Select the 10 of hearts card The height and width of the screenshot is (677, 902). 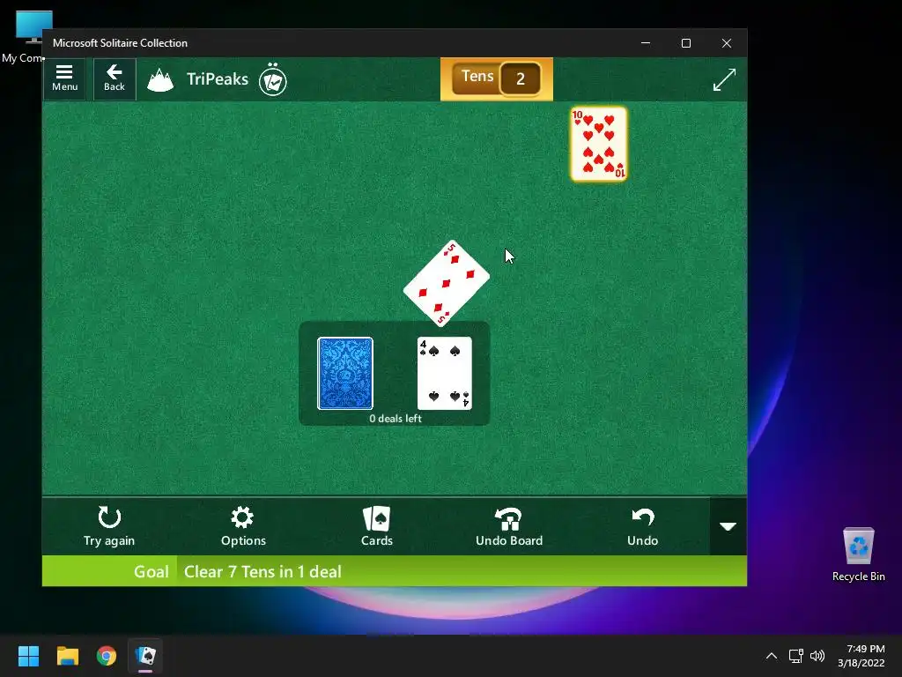tap(599, 144)
